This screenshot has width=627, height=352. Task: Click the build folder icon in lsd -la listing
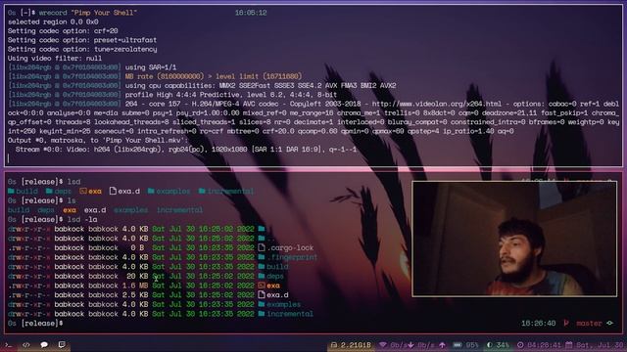pos(262,266)
